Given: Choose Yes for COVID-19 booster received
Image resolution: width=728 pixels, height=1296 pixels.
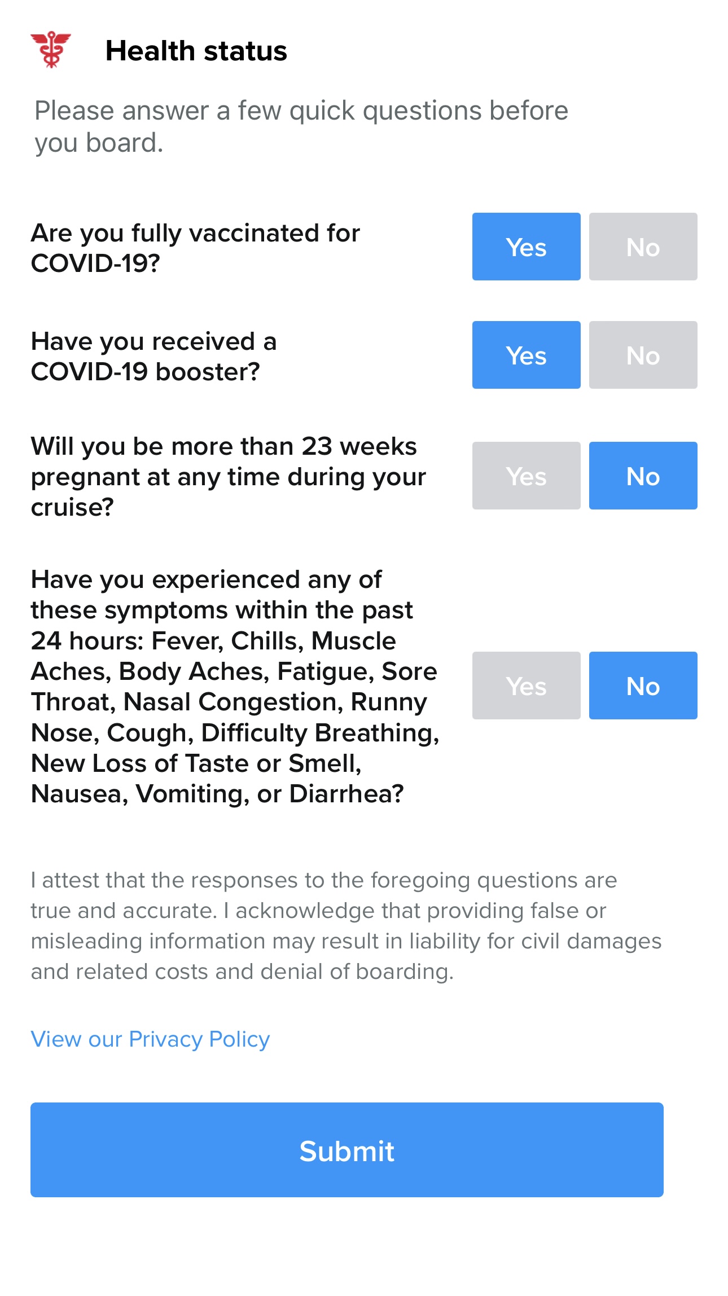Looking at the screenshot, I should coord(526,355).
